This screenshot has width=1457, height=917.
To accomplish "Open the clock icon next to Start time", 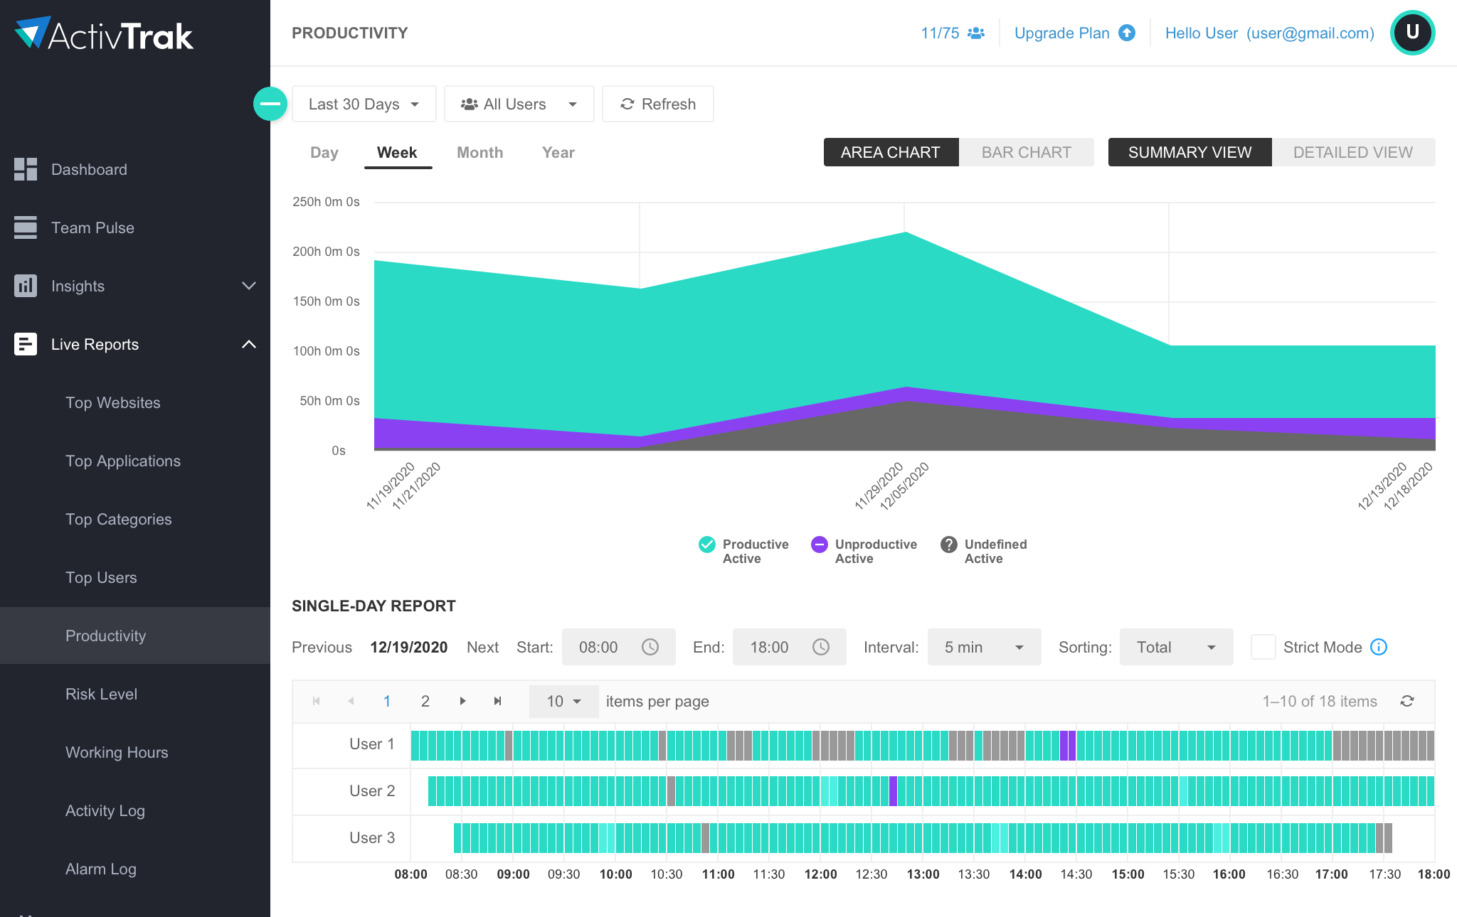I will pyautogui.click(x=651, y=647).
